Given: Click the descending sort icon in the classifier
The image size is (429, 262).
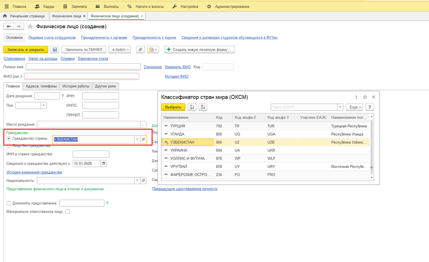Looking at the screenshot, I should [x=203, y=107].
